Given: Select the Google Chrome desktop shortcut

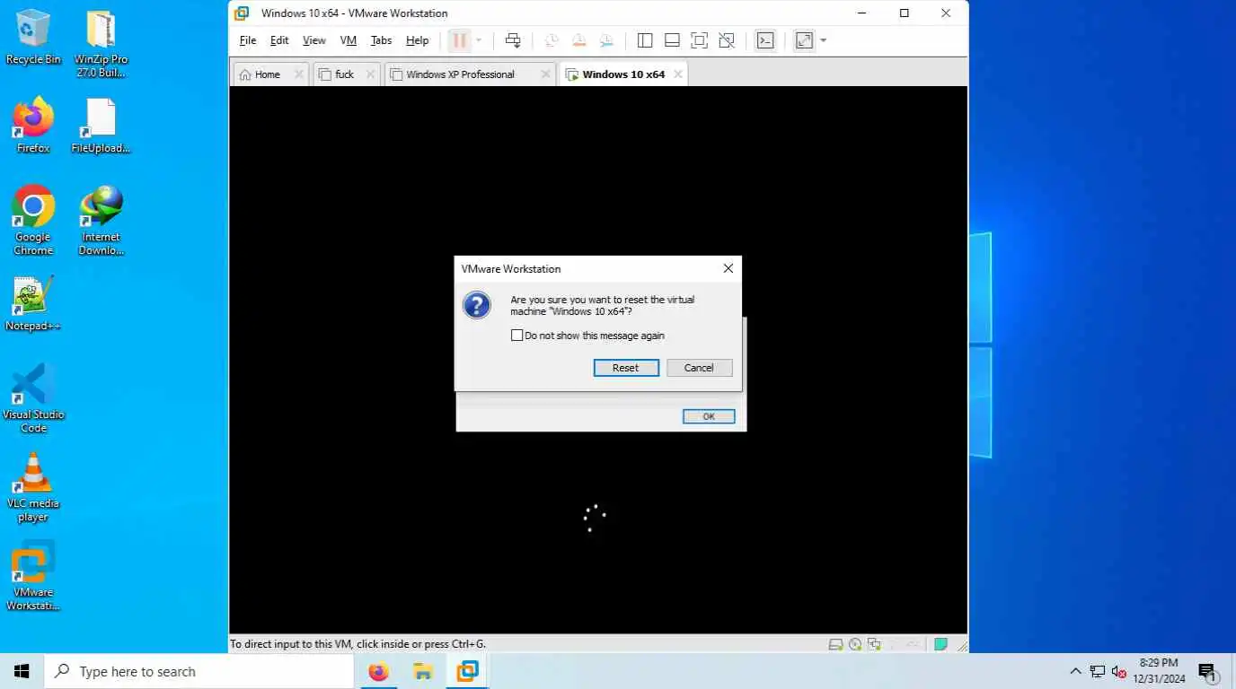Looking at the screenshot, I should 33,221.
